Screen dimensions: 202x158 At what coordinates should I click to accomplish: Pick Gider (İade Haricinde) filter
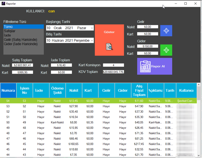(x=23, y=44)
